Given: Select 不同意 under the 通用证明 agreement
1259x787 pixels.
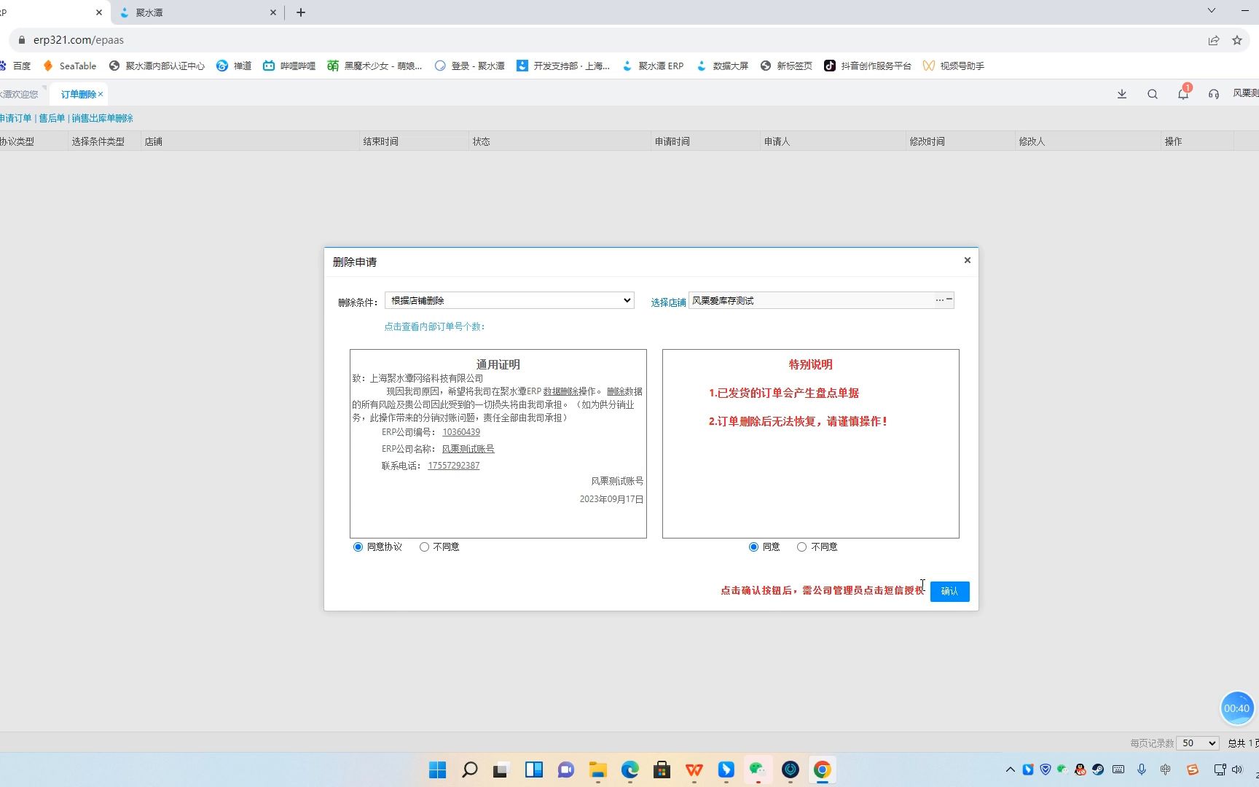Looking at the screenshot, I should 424,547.
